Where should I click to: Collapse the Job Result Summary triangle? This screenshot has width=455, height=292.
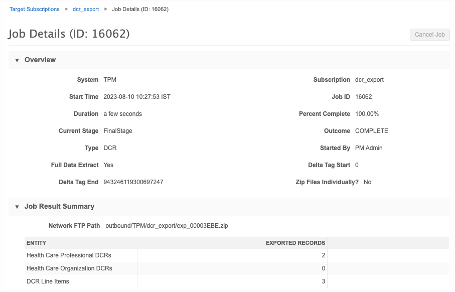[17, 207]
